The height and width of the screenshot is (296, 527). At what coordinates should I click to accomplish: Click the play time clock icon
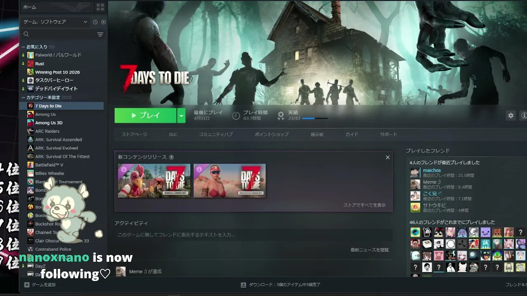click(x=236, y=116)
